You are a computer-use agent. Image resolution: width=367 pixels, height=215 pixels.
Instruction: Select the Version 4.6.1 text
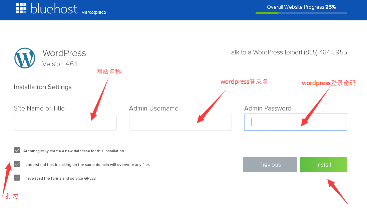pos(60,64)
